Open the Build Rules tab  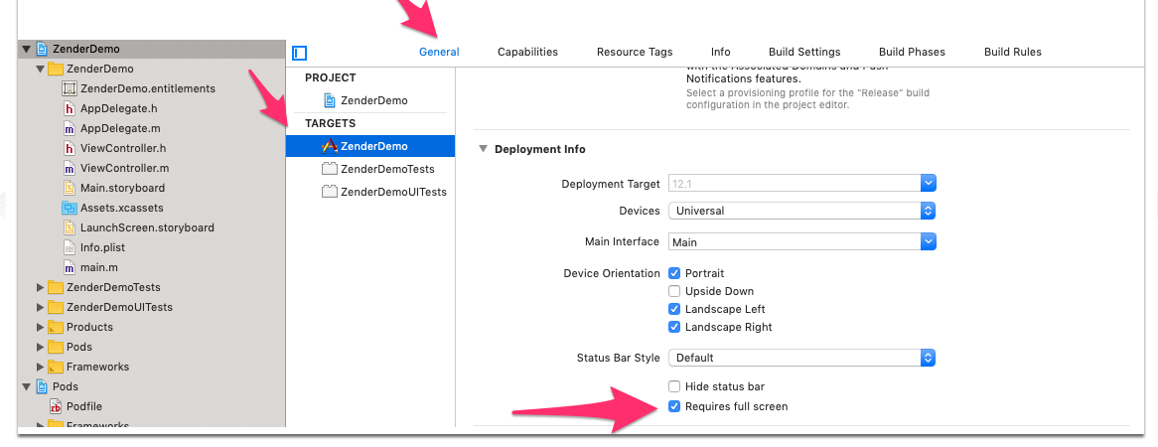[1013, 52]
